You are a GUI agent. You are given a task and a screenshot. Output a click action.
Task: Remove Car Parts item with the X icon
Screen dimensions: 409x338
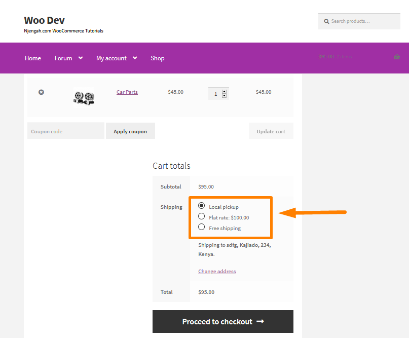(x=41, y=92)
